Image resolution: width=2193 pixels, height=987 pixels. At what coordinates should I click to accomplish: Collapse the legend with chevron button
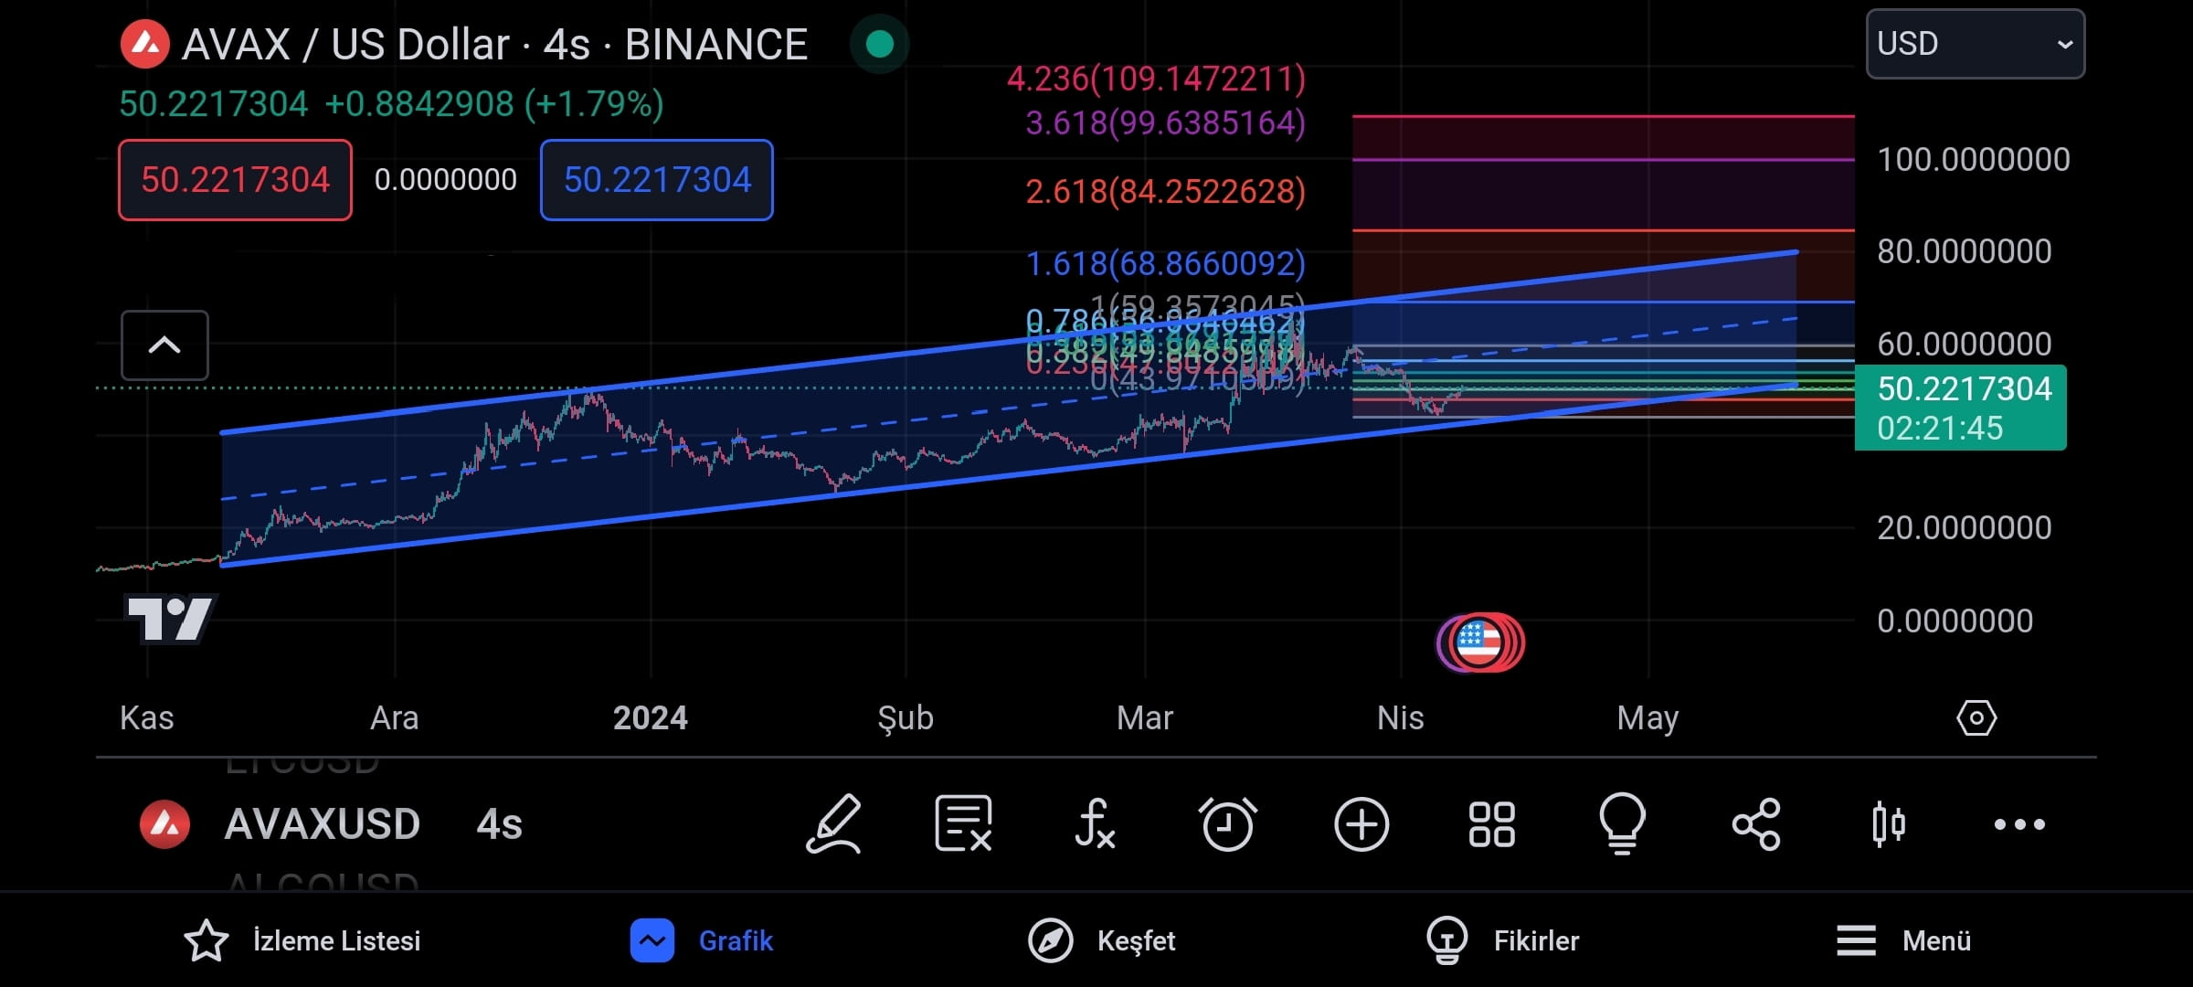tap(164, 345)
